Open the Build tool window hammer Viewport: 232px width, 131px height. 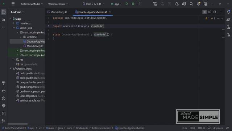point(4,83)
